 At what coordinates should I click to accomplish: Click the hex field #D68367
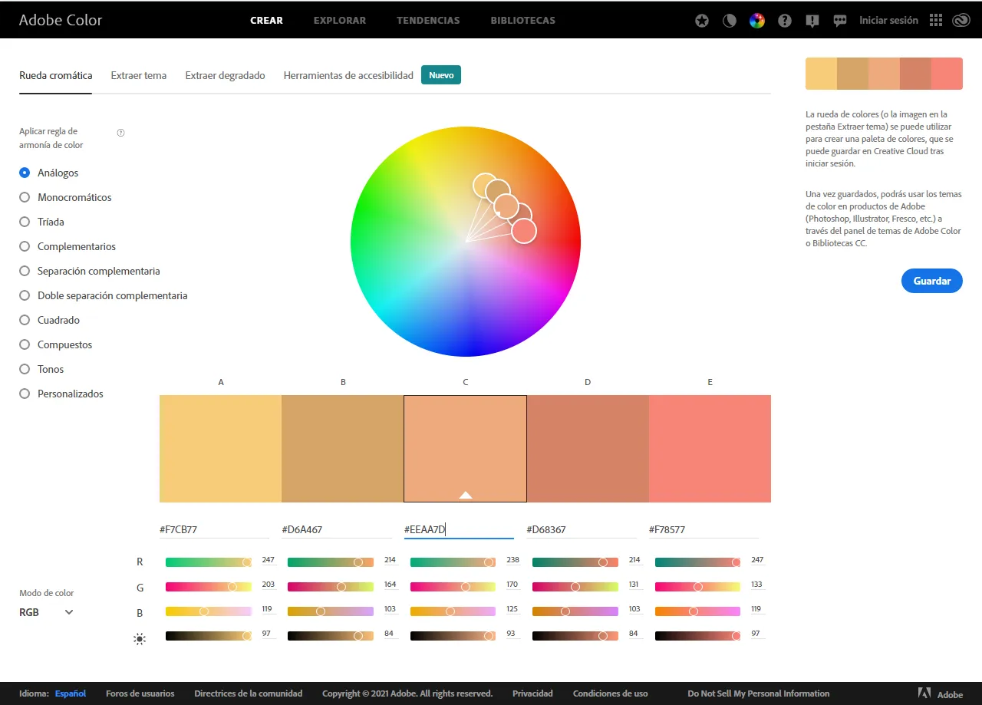point(581,529)
